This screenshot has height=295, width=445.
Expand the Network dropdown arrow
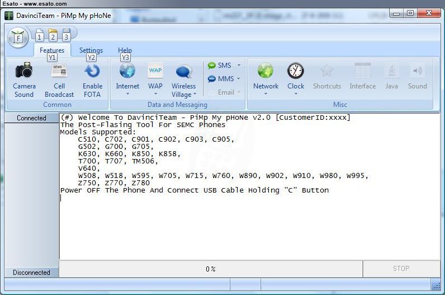(x=266, y=94)
